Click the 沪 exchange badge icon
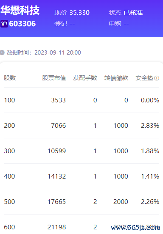 (x=4, y=24)
